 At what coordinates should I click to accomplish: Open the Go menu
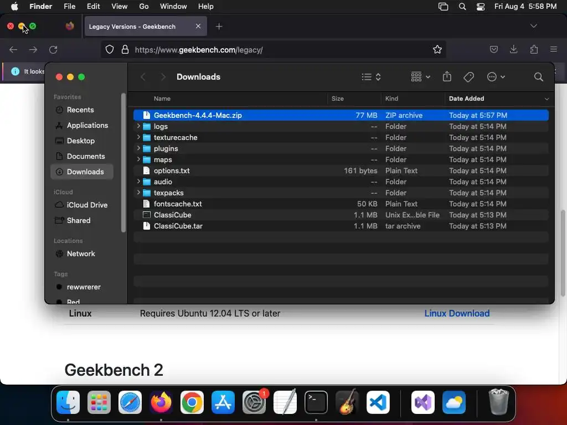[x=144, y=7]
